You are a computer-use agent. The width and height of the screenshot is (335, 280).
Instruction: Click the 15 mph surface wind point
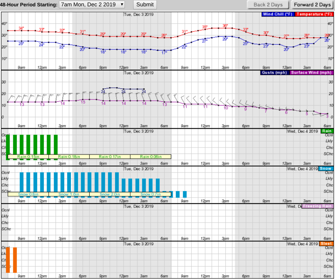pos(83,99)
